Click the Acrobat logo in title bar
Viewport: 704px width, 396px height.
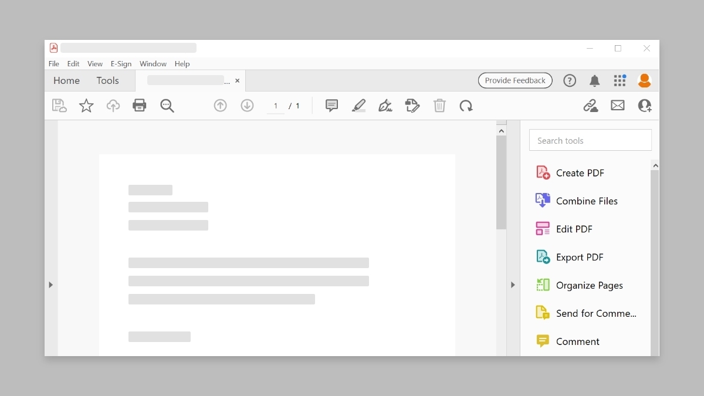tap(53, 48)
